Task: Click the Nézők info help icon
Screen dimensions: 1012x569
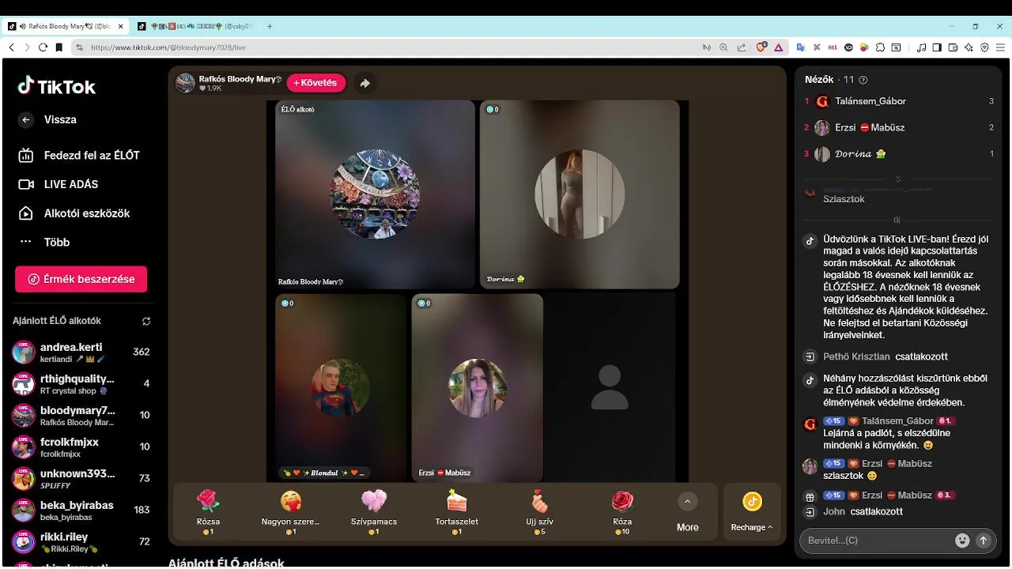Action: [x=863, y=80]
